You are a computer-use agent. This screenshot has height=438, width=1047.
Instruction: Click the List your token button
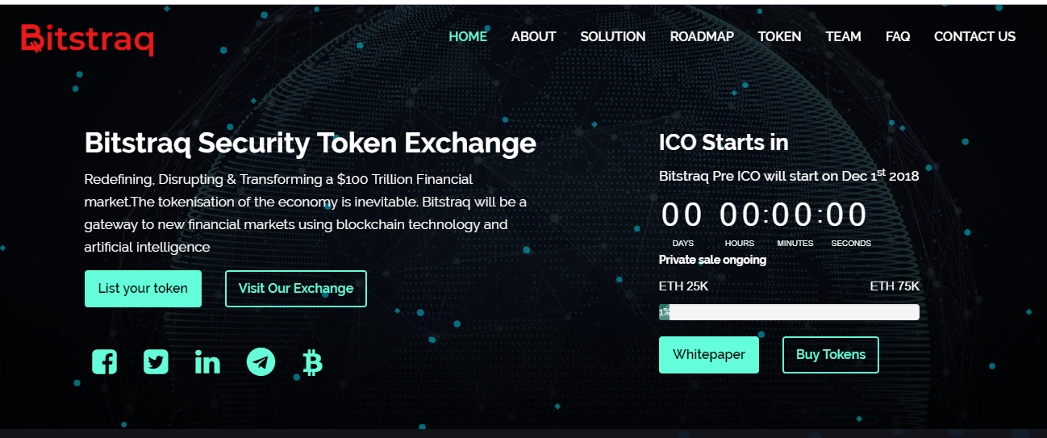tap(143, 289)
